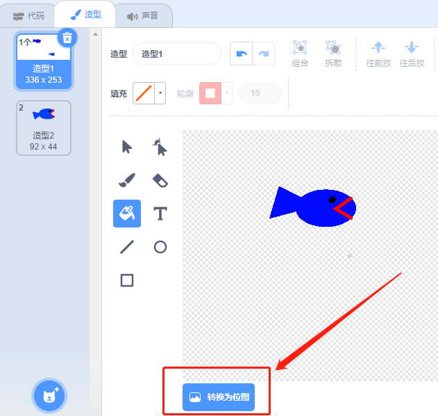Open the fill color dropdown arrow
This screenshot has height=416, width=438.
160,93
